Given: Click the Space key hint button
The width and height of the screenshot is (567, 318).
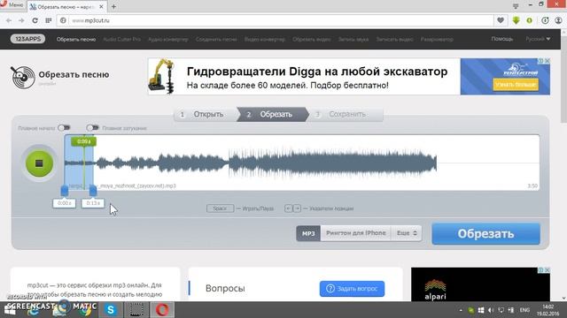Looking at the screenshot, I should pyautogui.click(x=220, y=208).
